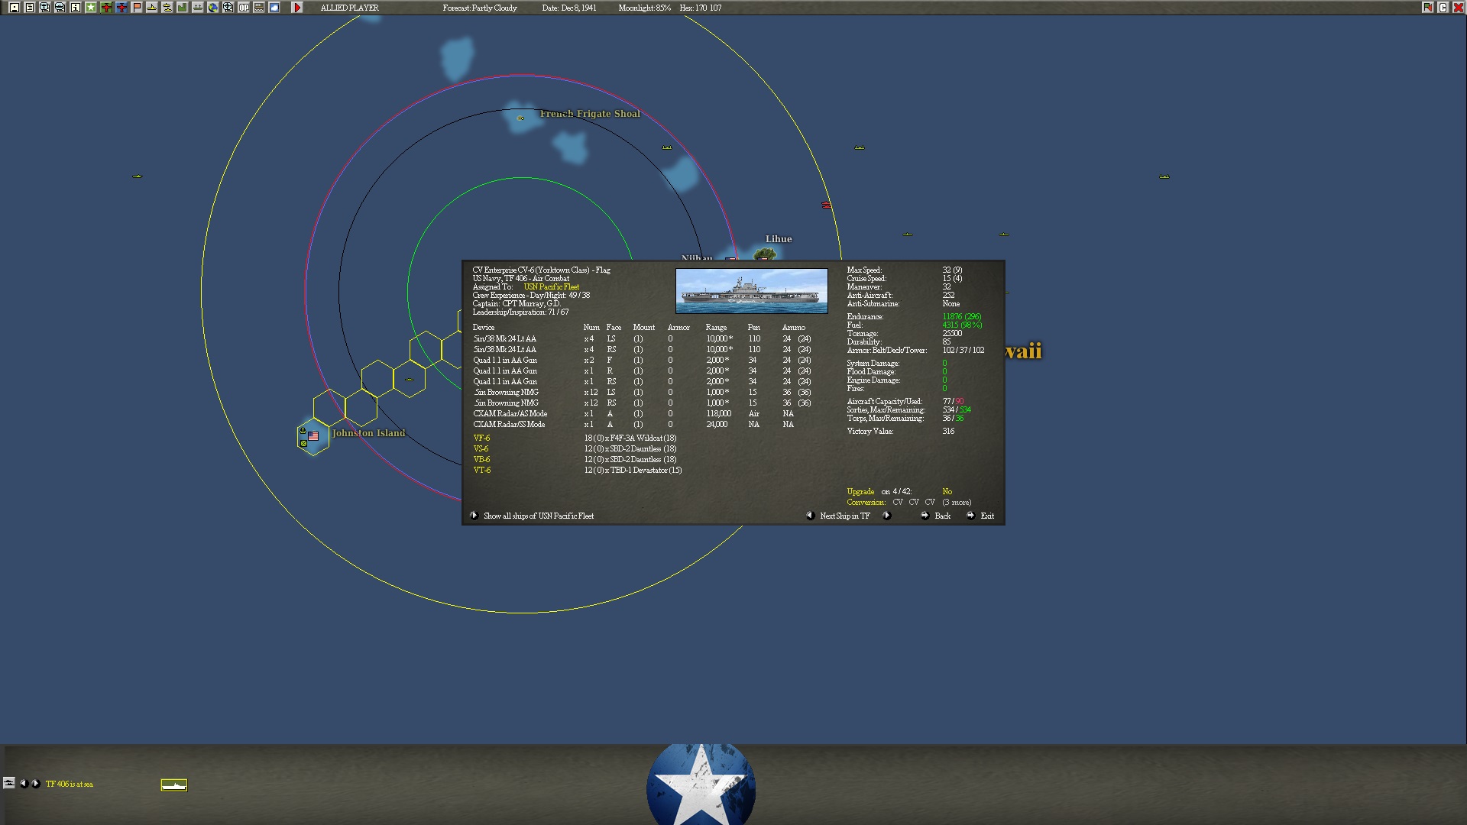Click the Exit button in ship panel
The width and height of the screenshot is (1467, 825).
click(x=987, y=516)
